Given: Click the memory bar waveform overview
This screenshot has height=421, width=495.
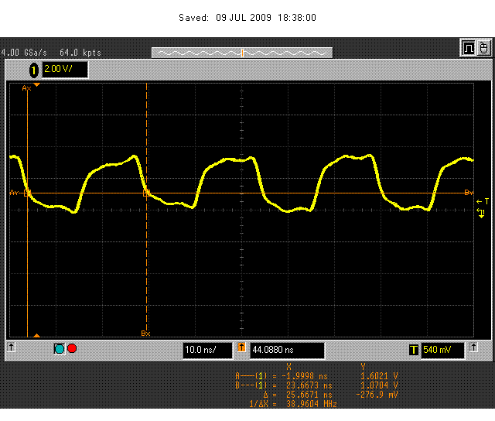Looking at the screenshot, I should [242, 53].
